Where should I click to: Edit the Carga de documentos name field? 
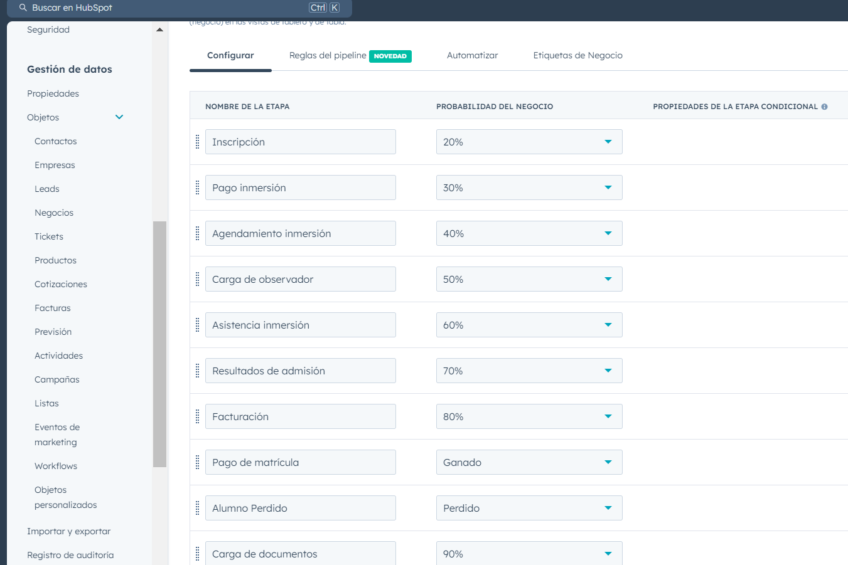pos(301,553)
